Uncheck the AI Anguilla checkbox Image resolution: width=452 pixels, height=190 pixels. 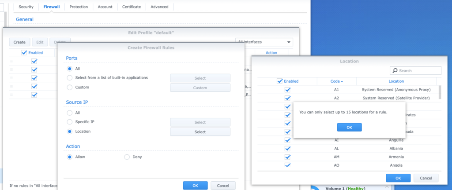[x=287, y=140]
